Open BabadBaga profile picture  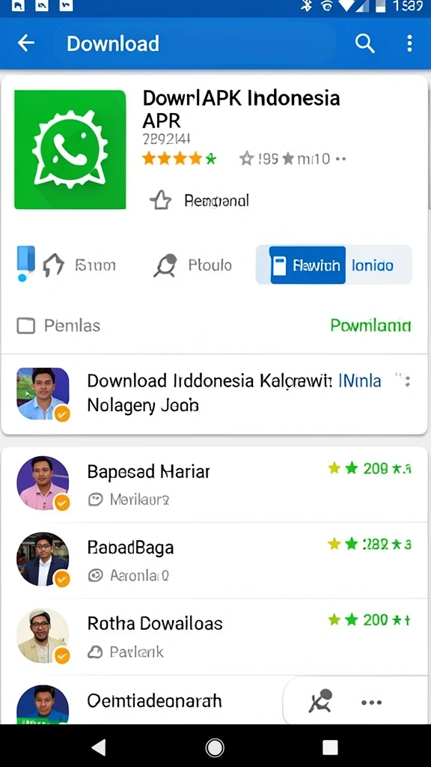[43, 559]
